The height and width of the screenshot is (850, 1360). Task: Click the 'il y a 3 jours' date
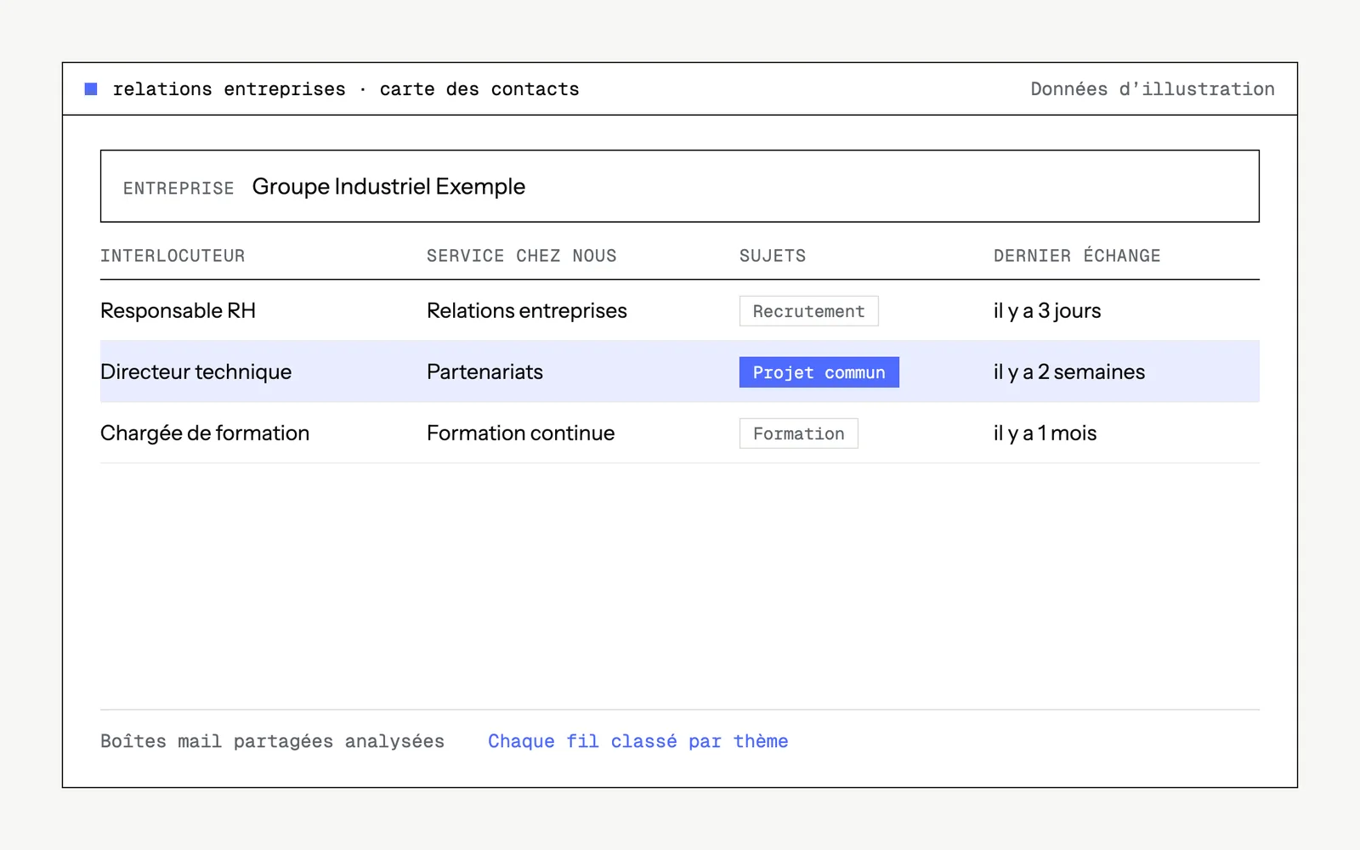coord(1047,311)
